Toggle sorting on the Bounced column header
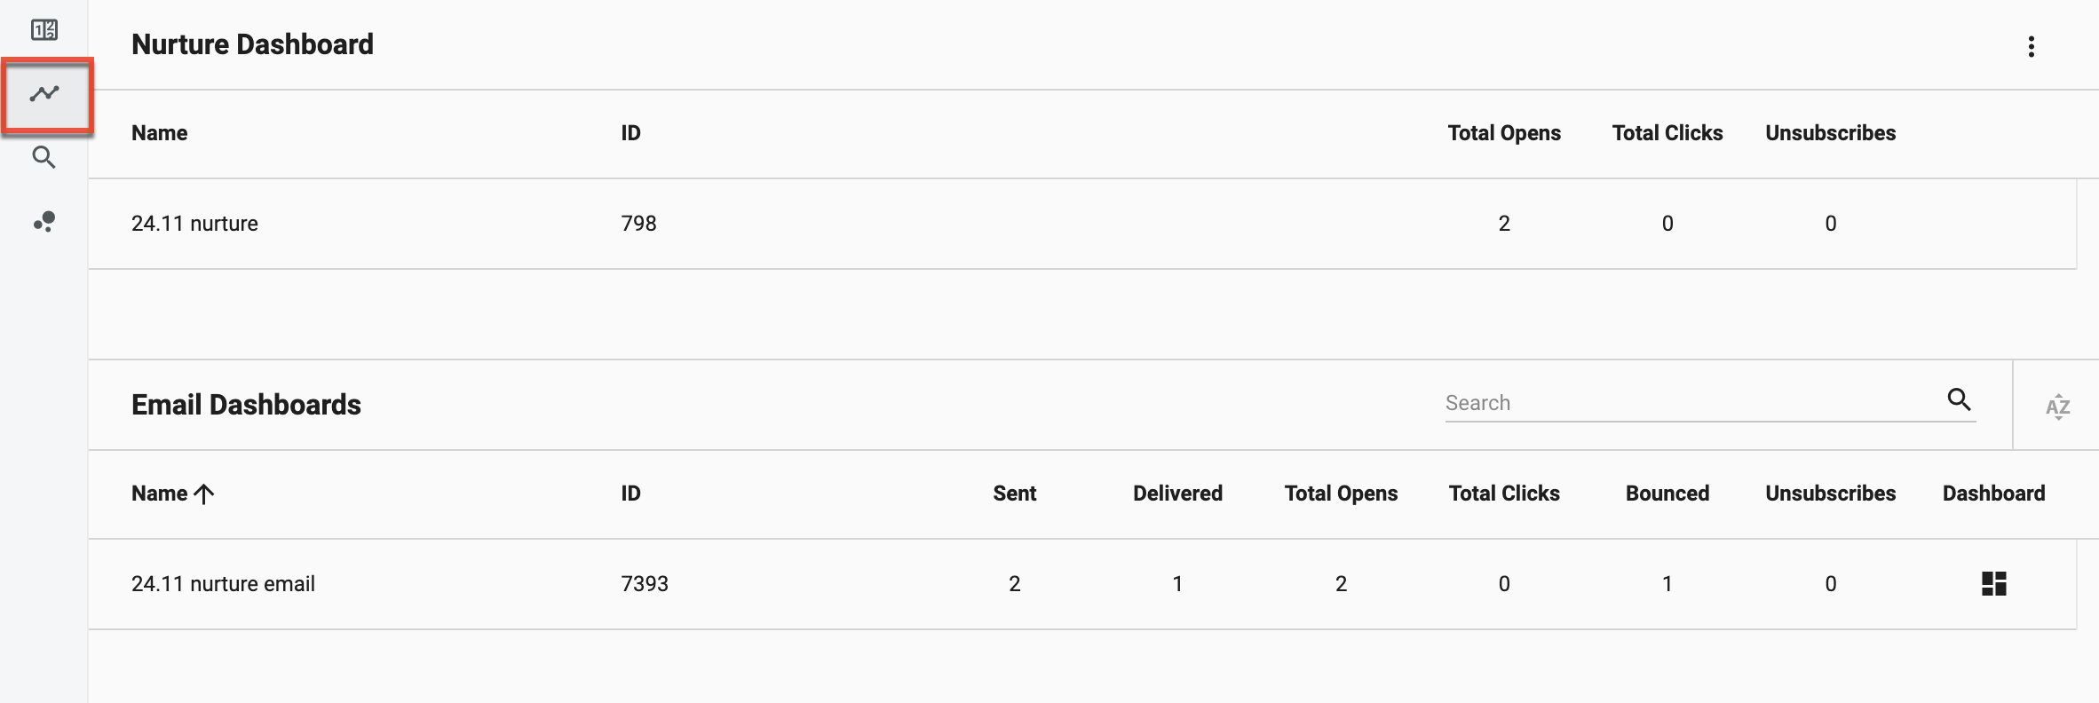Image resolution: width=2099 pixels, height=703 pixels. point(1666,494)
